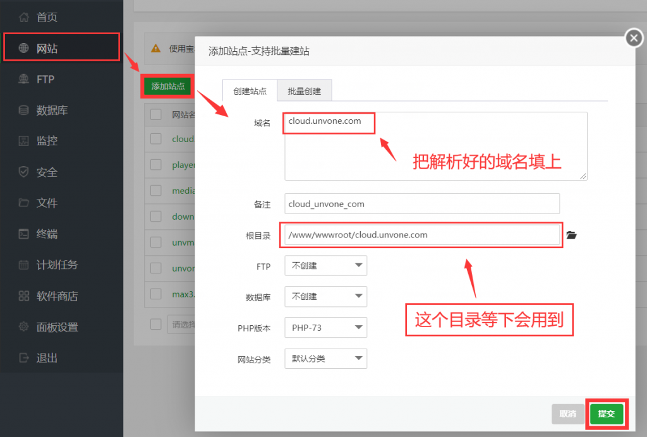Expand the 数据库 不创建 dropdown
Image resolution: width=647 pixels, height=437 pixels.
pyautogui.click(x=325, y=296)
